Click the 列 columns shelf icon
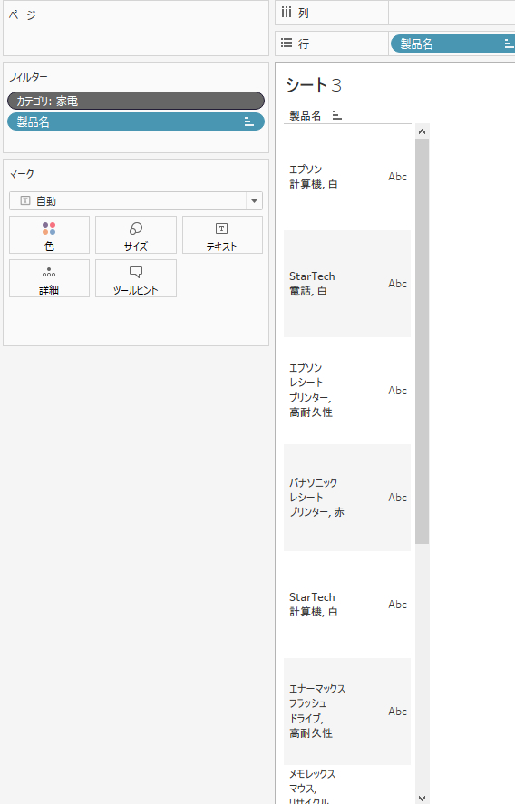Viewport: 515px width, 804px height. pos(287,13)
